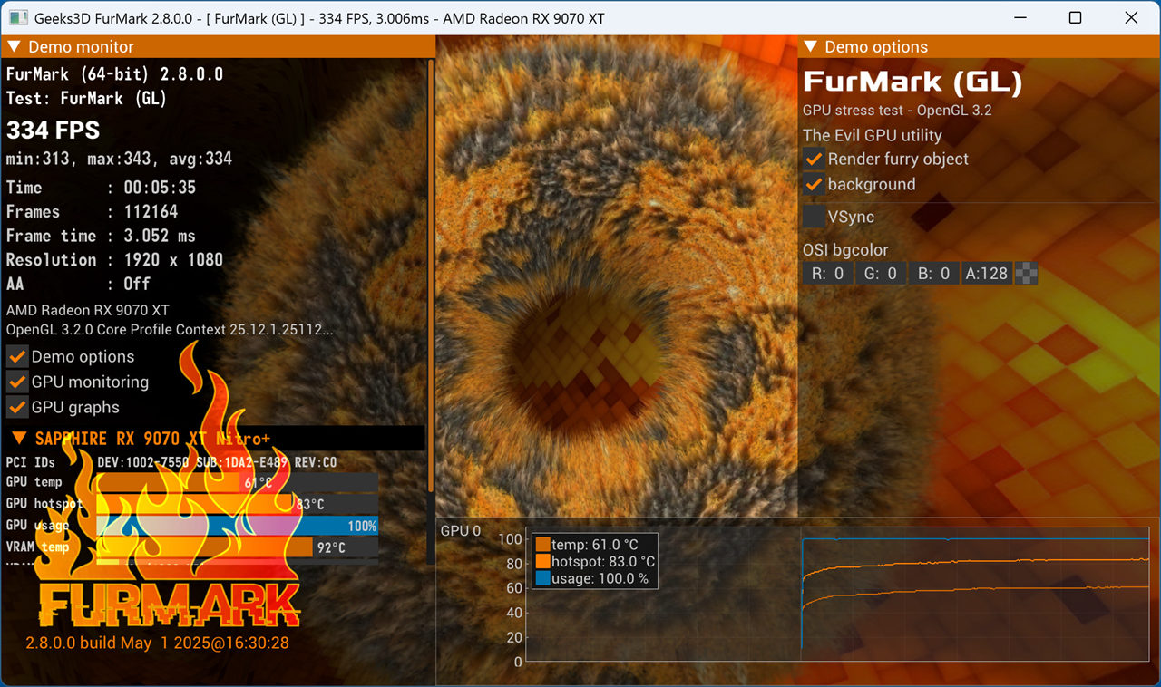This screenshot has width=1161, height=687.
Task: Click 'AMD Radeon RX 9070 XT' in Demo monitor
Action: tap(87, 310)
